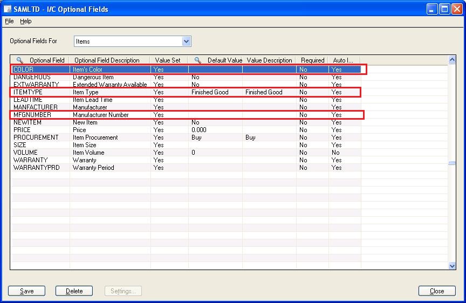This screenshot has width=466, height=303.
Task: Select the PROCUREMENT optional field cell
Action: [x=40, y=137]
